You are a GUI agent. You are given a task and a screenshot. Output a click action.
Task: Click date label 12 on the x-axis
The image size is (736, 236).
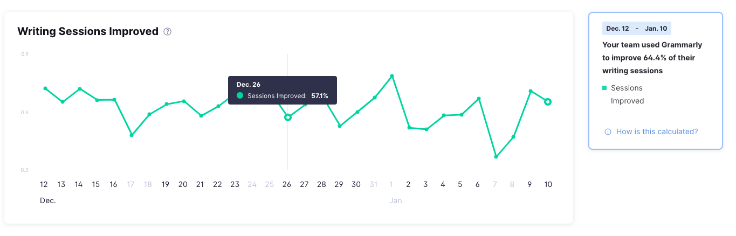point(44,184)
